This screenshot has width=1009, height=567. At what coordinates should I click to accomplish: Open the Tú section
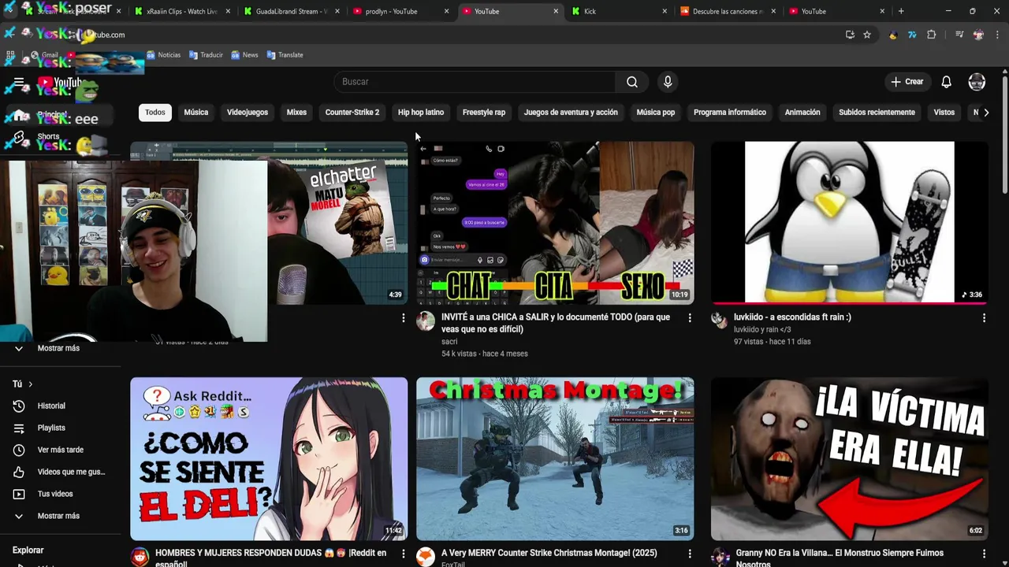pos(22,384)
